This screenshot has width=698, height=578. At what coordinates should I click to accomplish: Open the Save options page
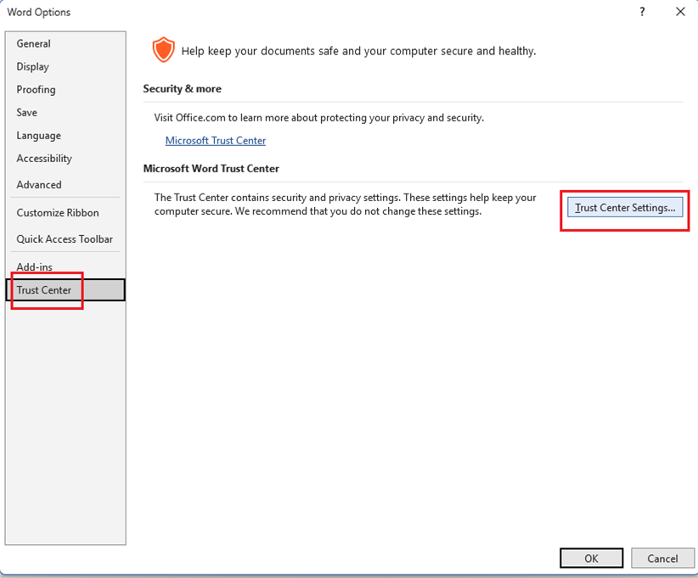pyautogui.click(x=26, y=112)
